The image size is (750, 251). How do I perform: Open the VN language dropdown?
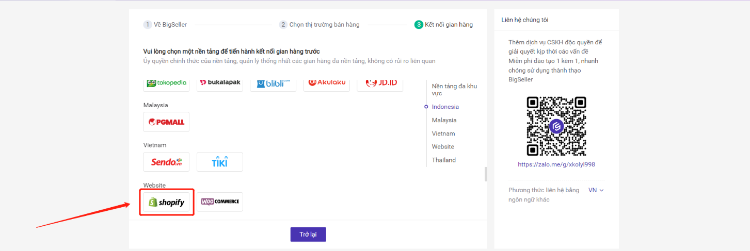[596, 190]
